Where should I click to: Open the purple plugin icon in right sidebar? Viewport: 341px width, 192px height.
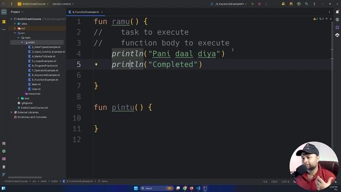pyautogui.click(x=337, y=27)
